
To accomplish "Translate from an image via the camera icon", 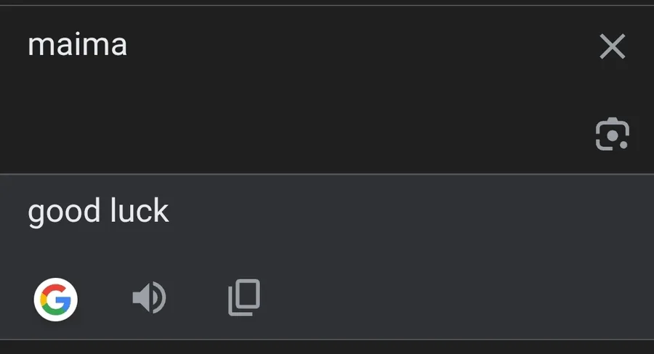I will pos(613,134).
